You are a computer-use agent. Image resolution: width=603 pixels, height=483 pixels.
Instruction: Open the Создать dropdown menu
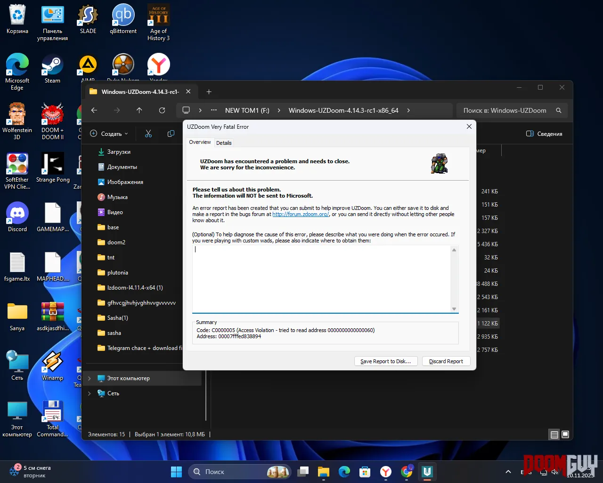[109, 134]
